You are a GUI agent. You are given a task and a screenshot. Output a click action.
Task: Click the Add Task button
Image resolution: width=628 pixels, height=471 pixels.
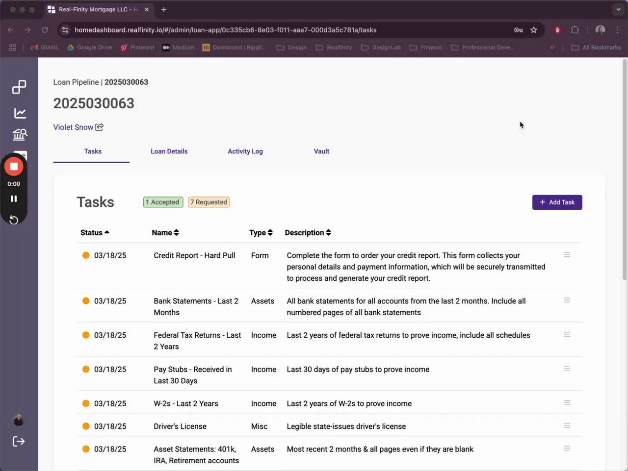pyautogui.click(x=557, y=202)
